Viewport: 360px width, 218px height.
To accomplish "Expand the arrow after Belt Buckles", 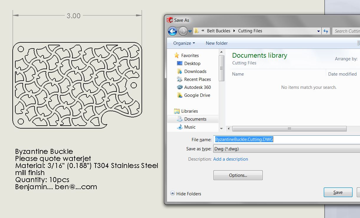I will click(x=234, y=31).
